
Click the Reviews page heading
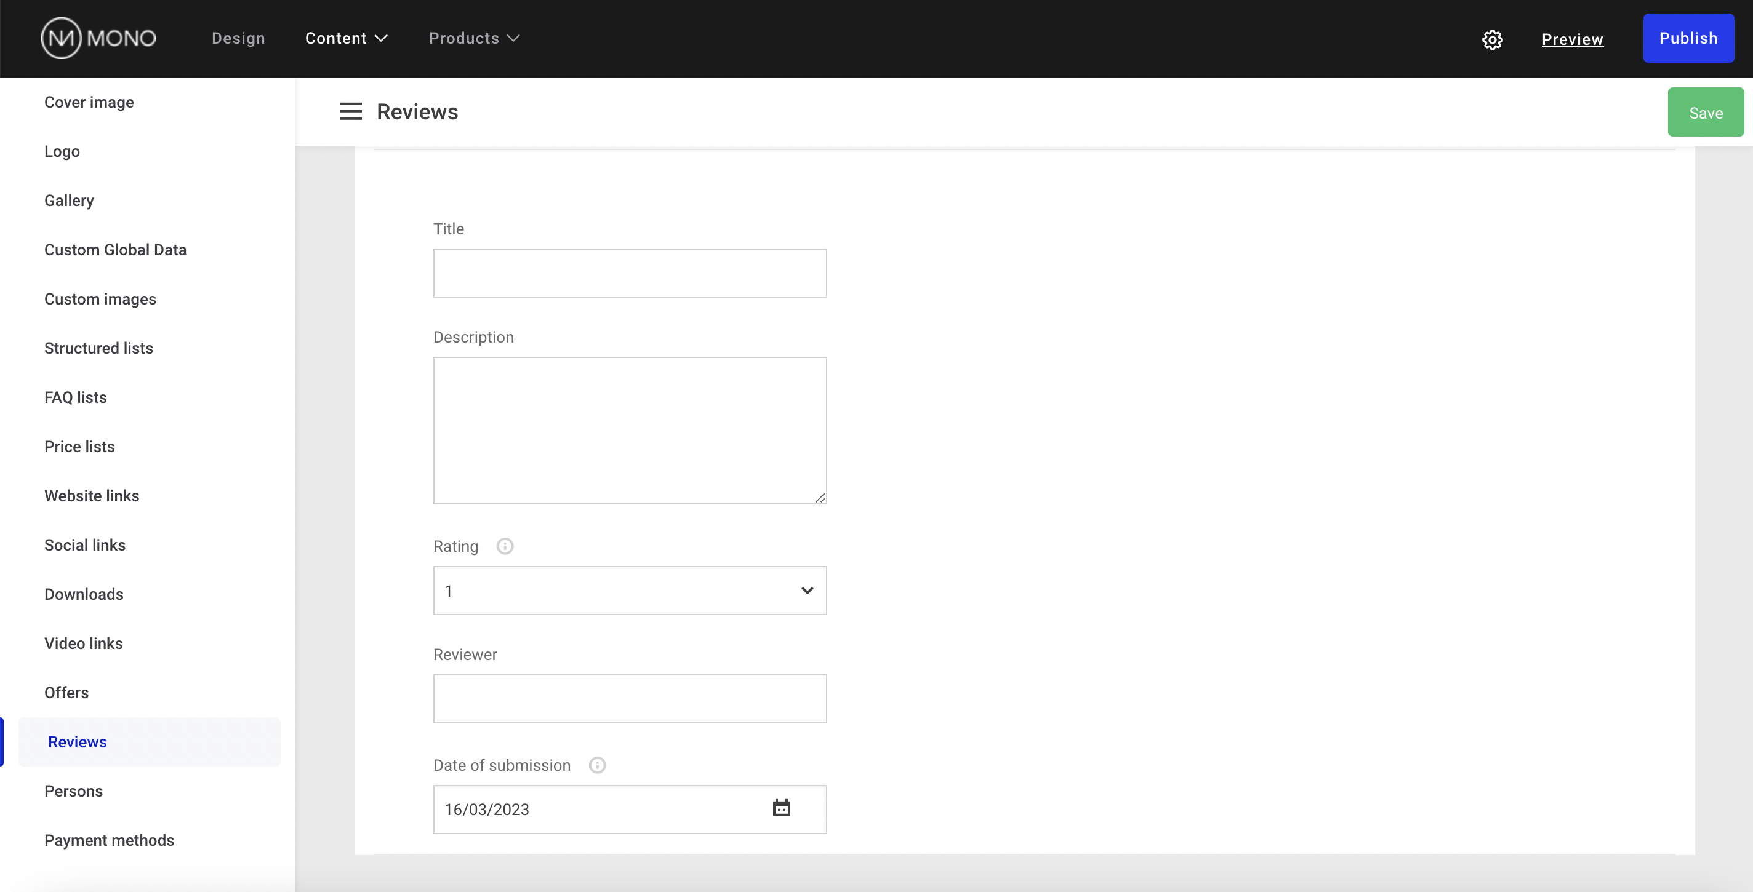(417, 111)
